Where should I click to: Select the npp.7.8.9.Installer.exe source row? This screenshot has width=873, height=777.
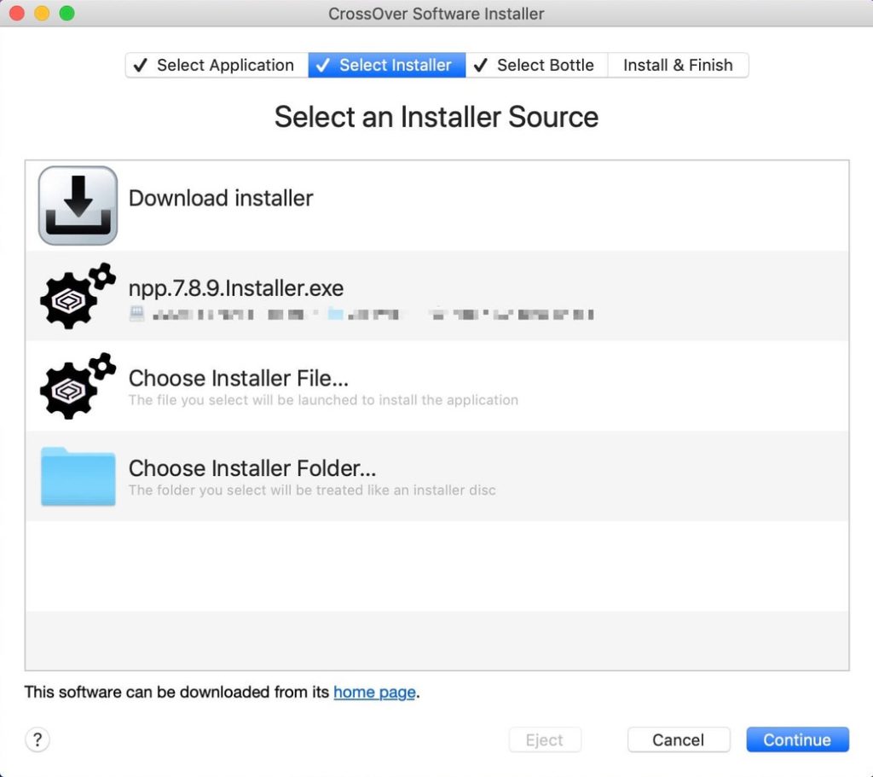pos(437,296)
